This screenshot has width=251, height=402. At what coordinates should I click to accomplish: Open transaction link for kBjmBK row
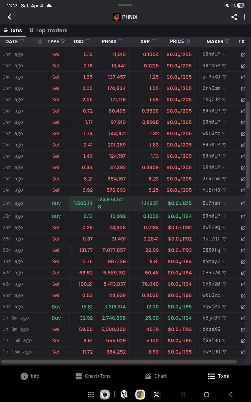243,318
